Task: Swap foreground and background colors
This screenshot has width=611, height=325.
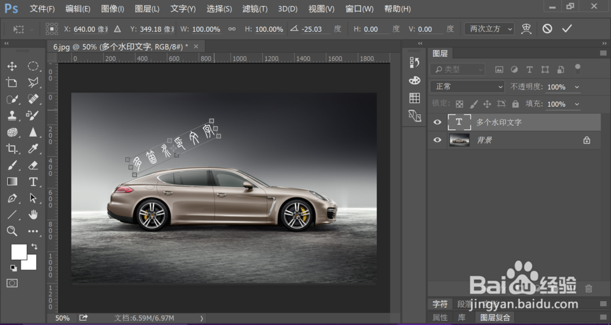Action: pyautogui.click(x=34, y=246)
